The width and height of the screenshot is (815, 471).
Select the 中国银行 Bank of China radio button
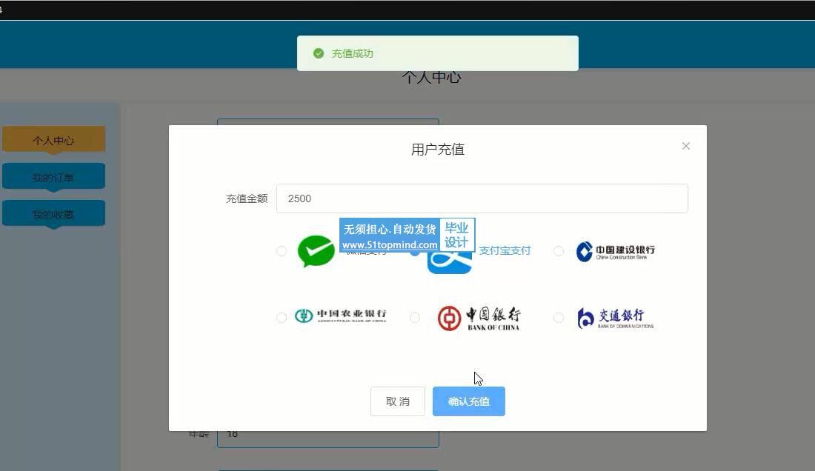pos(415,317)
